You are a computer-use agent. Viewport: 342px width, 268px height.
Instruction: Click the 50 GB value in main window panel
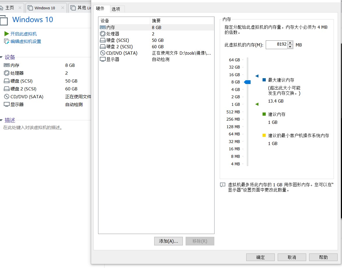click(71, 81)
